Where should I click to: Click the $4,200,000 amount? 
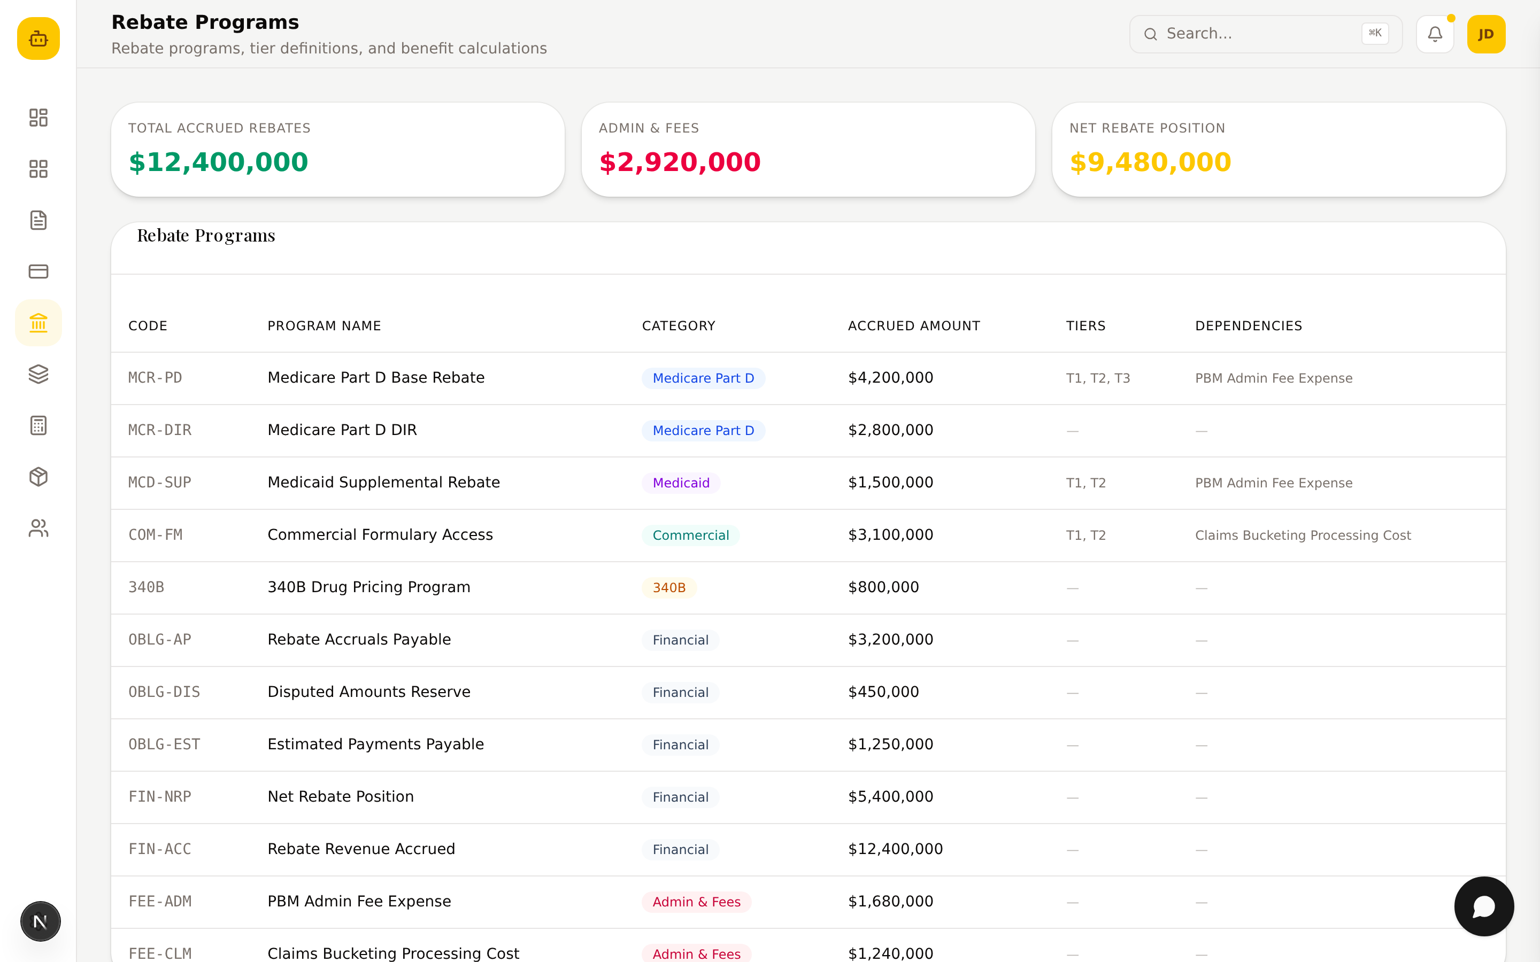pos(890,378)
